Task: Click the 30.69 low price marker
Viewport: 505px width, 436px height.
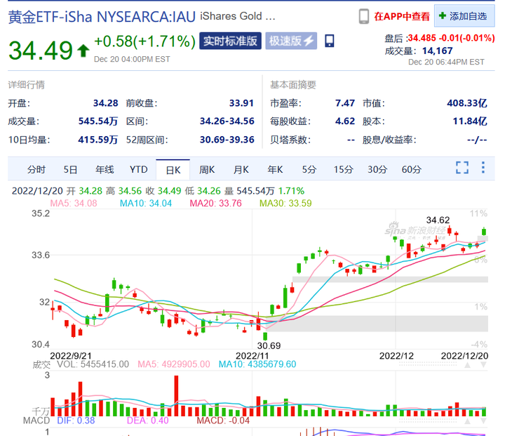Action: coord(269,345)
